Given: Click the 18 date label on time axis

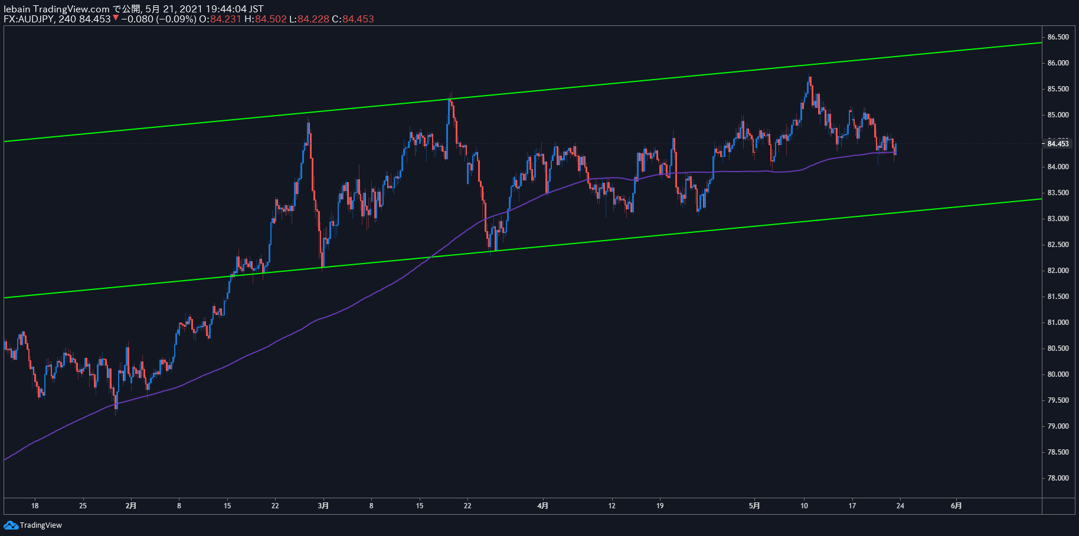Looking at the screenshot, I should pyautogui.click(x=35, y=505).
